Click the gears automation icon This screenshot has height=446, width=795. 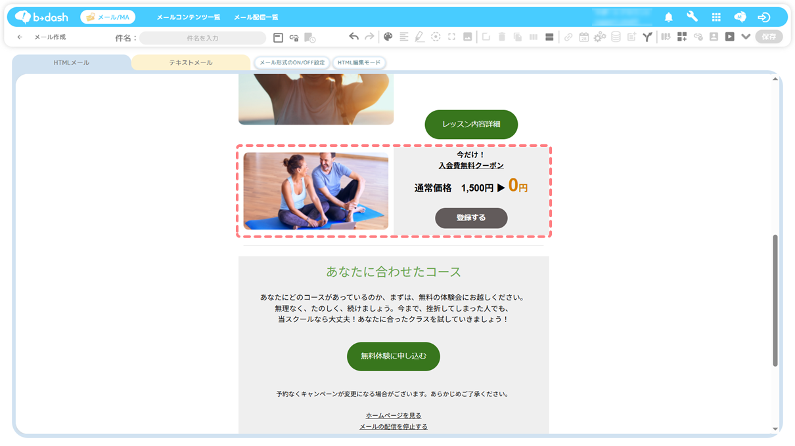[600, 37]
